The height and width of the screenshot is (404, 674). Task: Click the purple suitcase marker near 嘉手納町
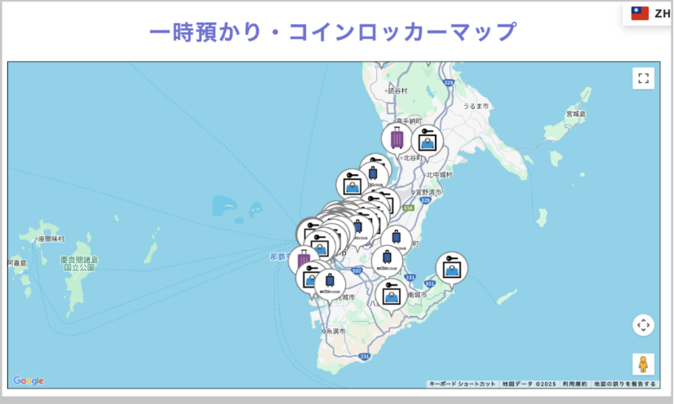(x=397, y=138)
